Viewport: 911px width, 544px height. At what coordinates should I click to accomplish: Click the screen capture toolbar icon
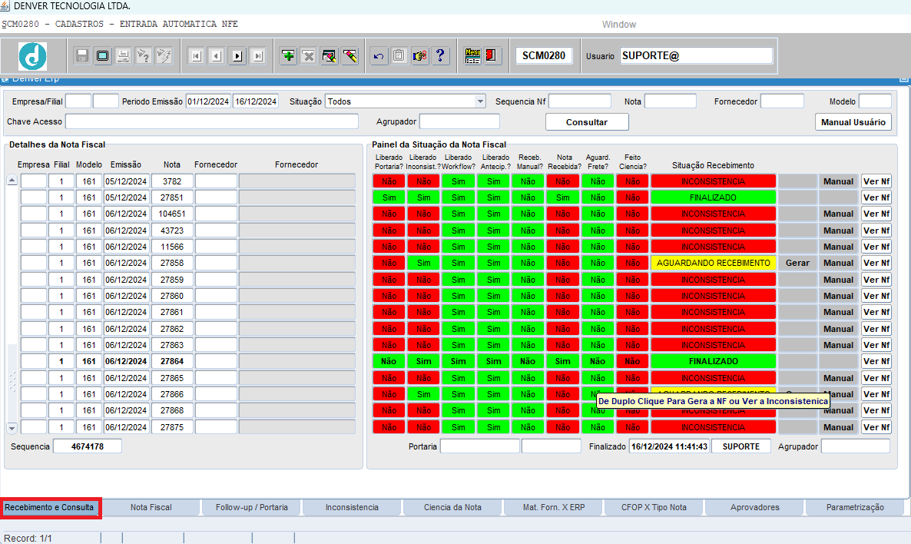click(103, 56)
